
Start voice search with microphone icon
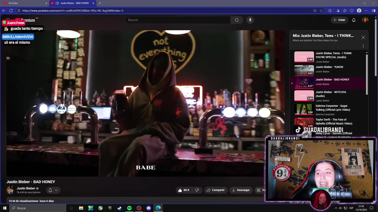click(250, 20)
